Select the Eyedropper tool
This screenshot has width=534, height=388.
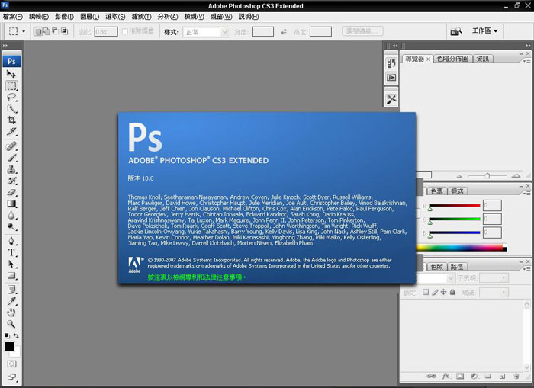pyautogui.click(x=11, y=301)
